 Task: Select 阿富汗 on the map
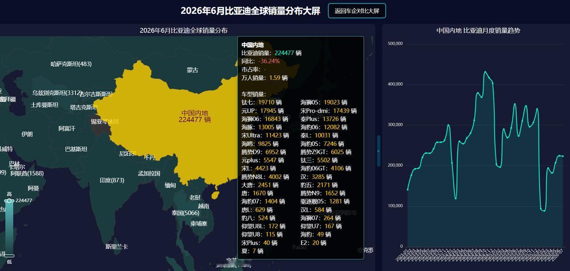(x=67, y=129)
